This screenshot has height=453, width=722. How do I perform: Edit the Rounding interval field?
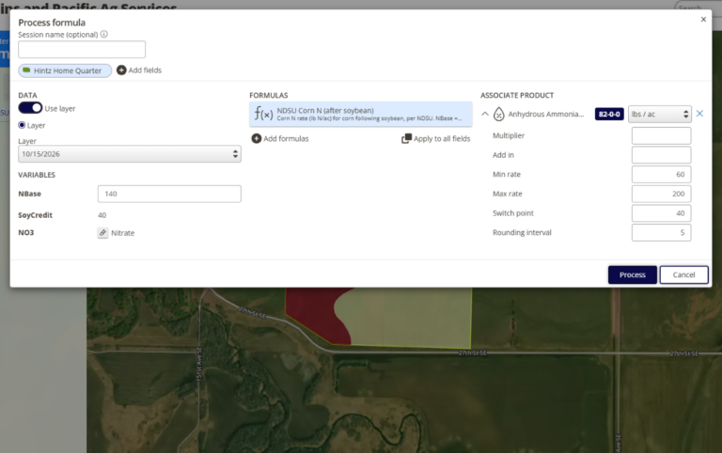point(661,232)
